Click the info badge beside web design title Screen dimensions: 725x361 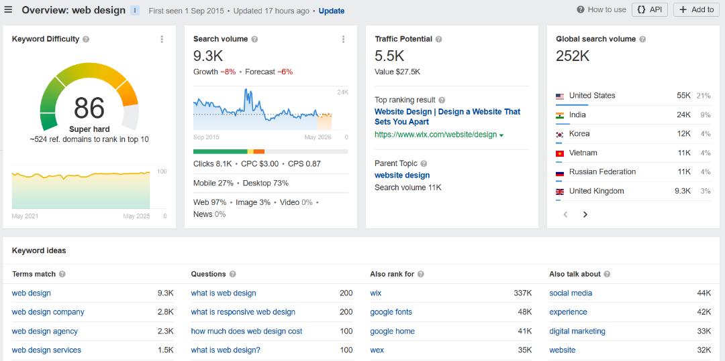click(135, 10)
